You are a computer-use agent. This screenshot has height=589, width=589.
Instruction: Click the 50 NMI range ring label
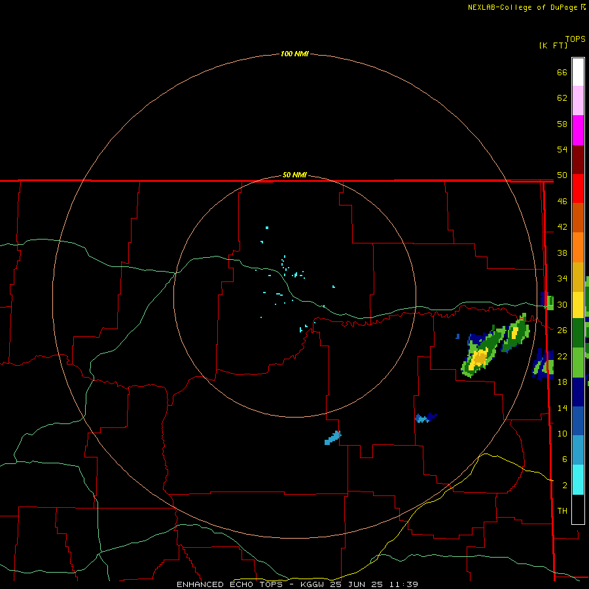[x=294, y=175]
